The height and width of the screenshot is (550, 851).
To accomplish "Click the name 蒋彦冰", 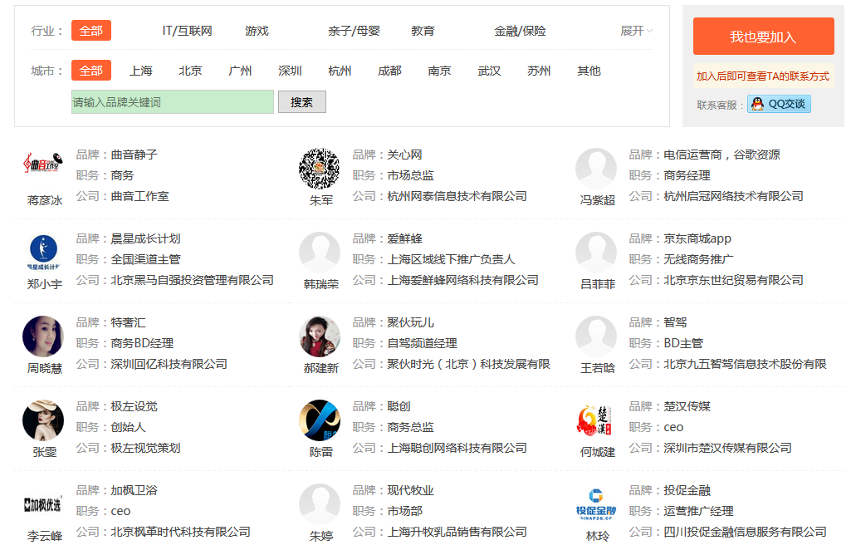I will (45, 200).
